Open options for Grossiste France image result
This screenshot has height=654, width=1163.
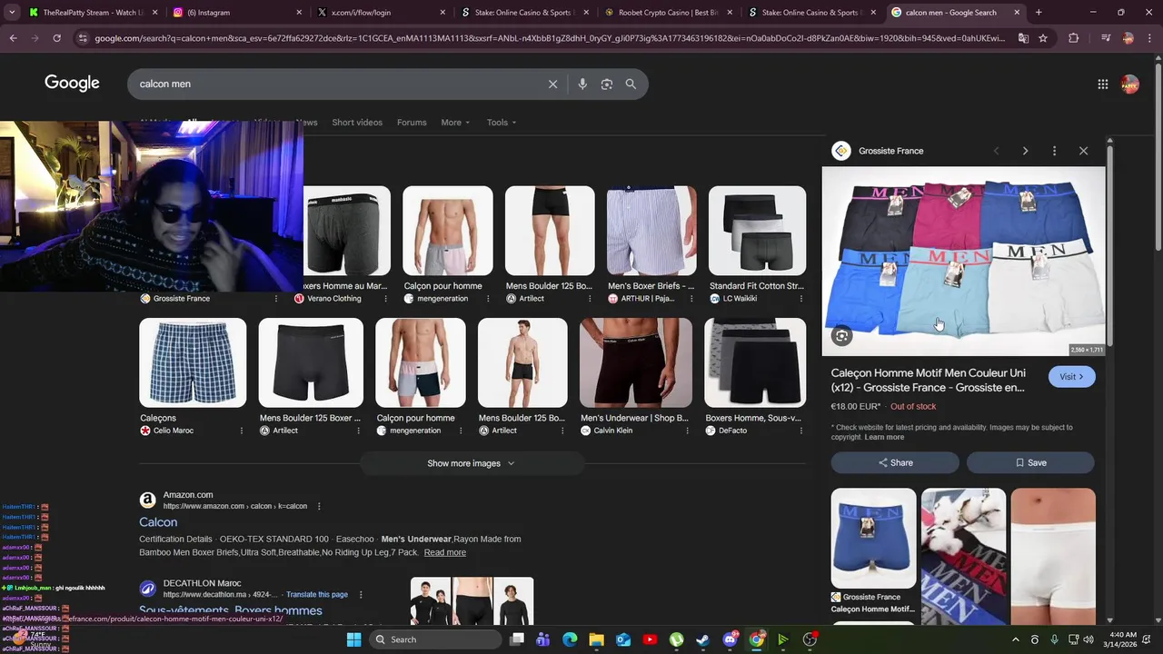[276, 299]
